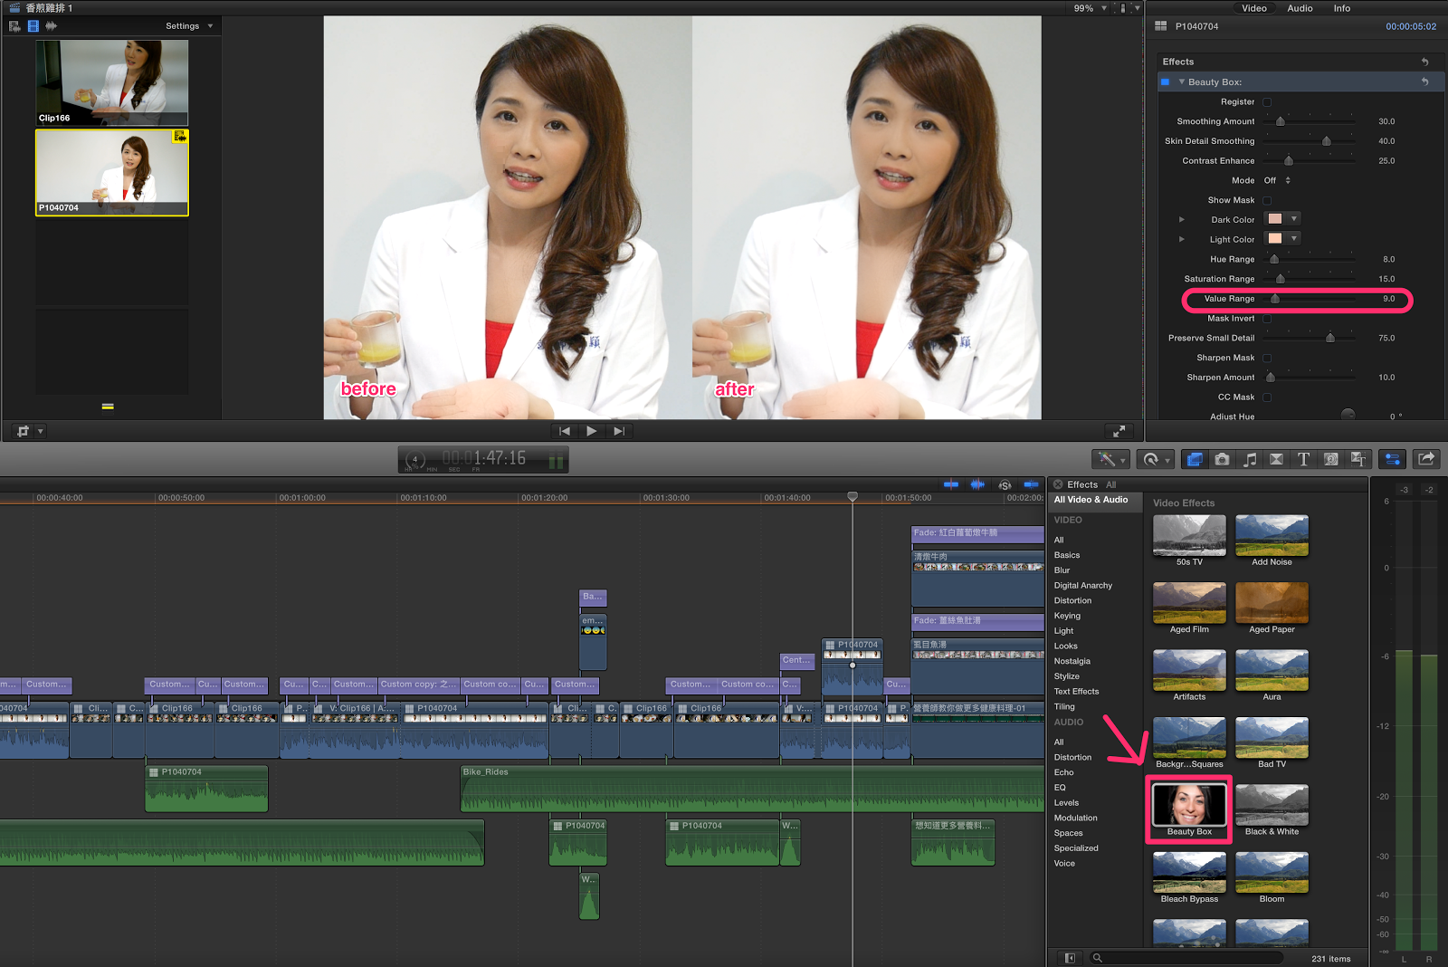This screenshot has height=967, width=1448.
Task: Select the Black & White effect thumbnail
Action: coord(1272,804)
